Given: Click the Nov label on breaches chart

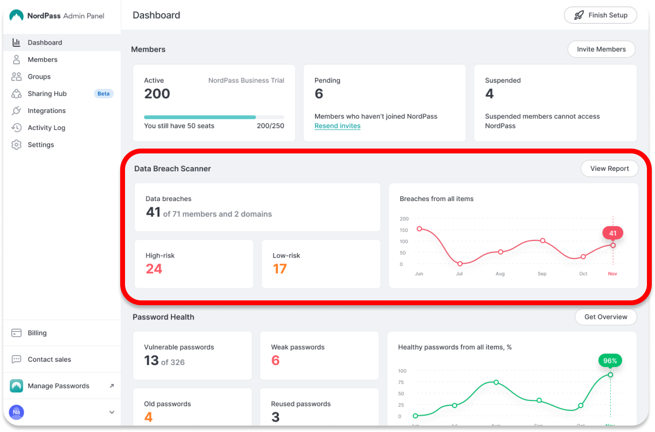Looking at the screenshot, I should pos(612,274).
